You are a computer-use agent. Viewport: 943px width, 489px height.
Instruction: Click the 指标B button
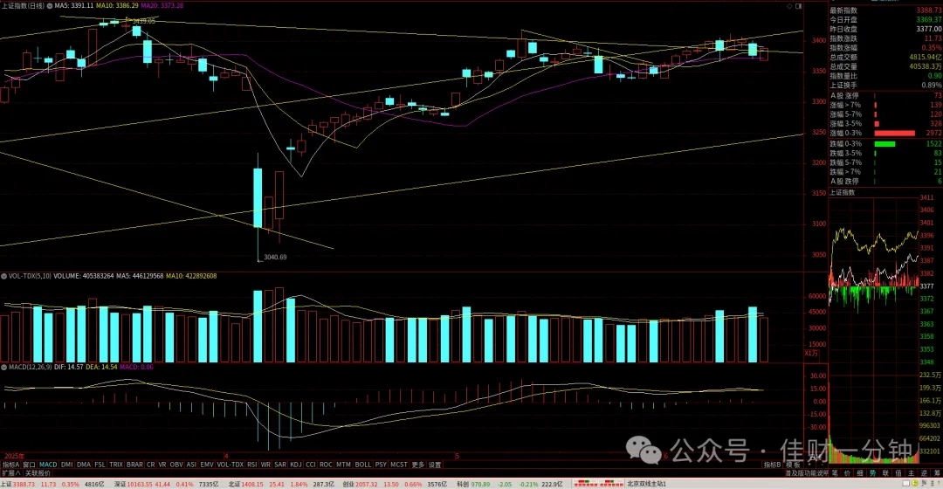click(x=772, y=465)
